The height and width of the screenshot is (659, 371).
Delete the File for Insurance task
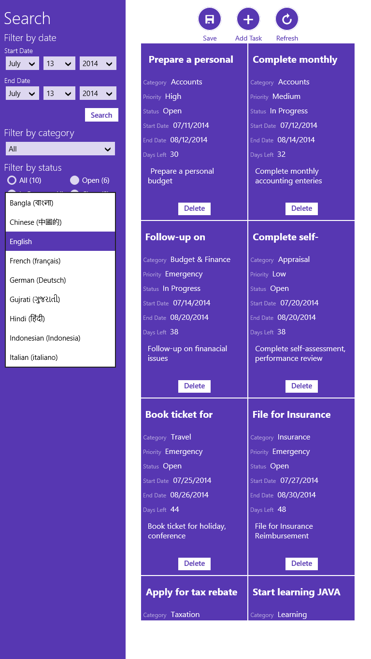(x=301, y=563)
